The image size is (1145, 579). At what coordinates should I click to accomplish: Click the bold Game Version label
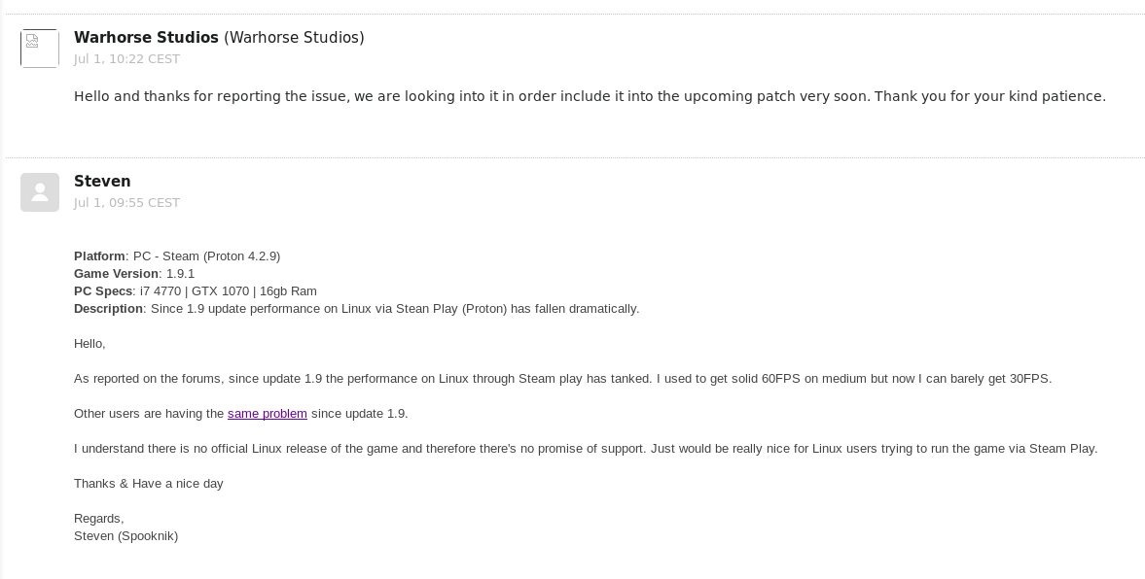click(116, 273)
